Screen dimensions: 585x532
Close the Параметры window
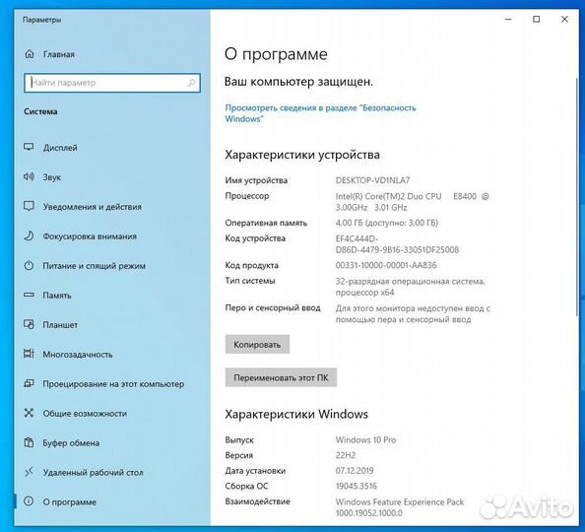564,19
